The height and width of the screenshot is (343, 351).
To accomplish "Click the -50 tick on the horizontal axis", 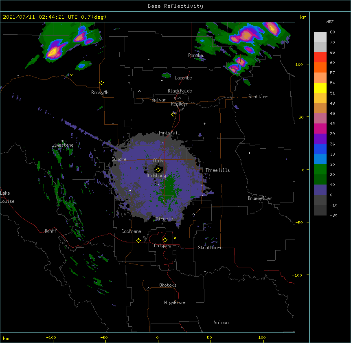I will 104,337.
